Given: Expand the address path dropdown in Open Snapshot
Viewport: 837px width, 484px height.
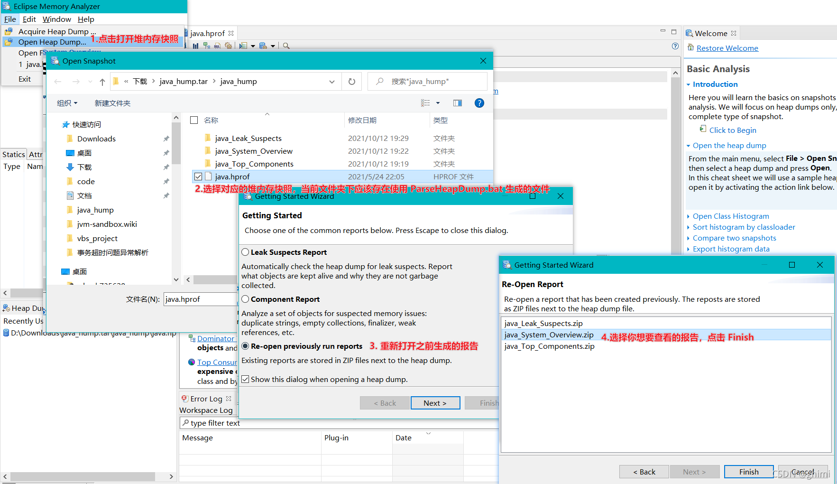Looking at the screenshot, I should (332, 82).
